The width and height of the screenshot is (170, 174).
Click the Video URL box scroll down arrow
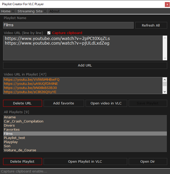(x=165, y=58)
